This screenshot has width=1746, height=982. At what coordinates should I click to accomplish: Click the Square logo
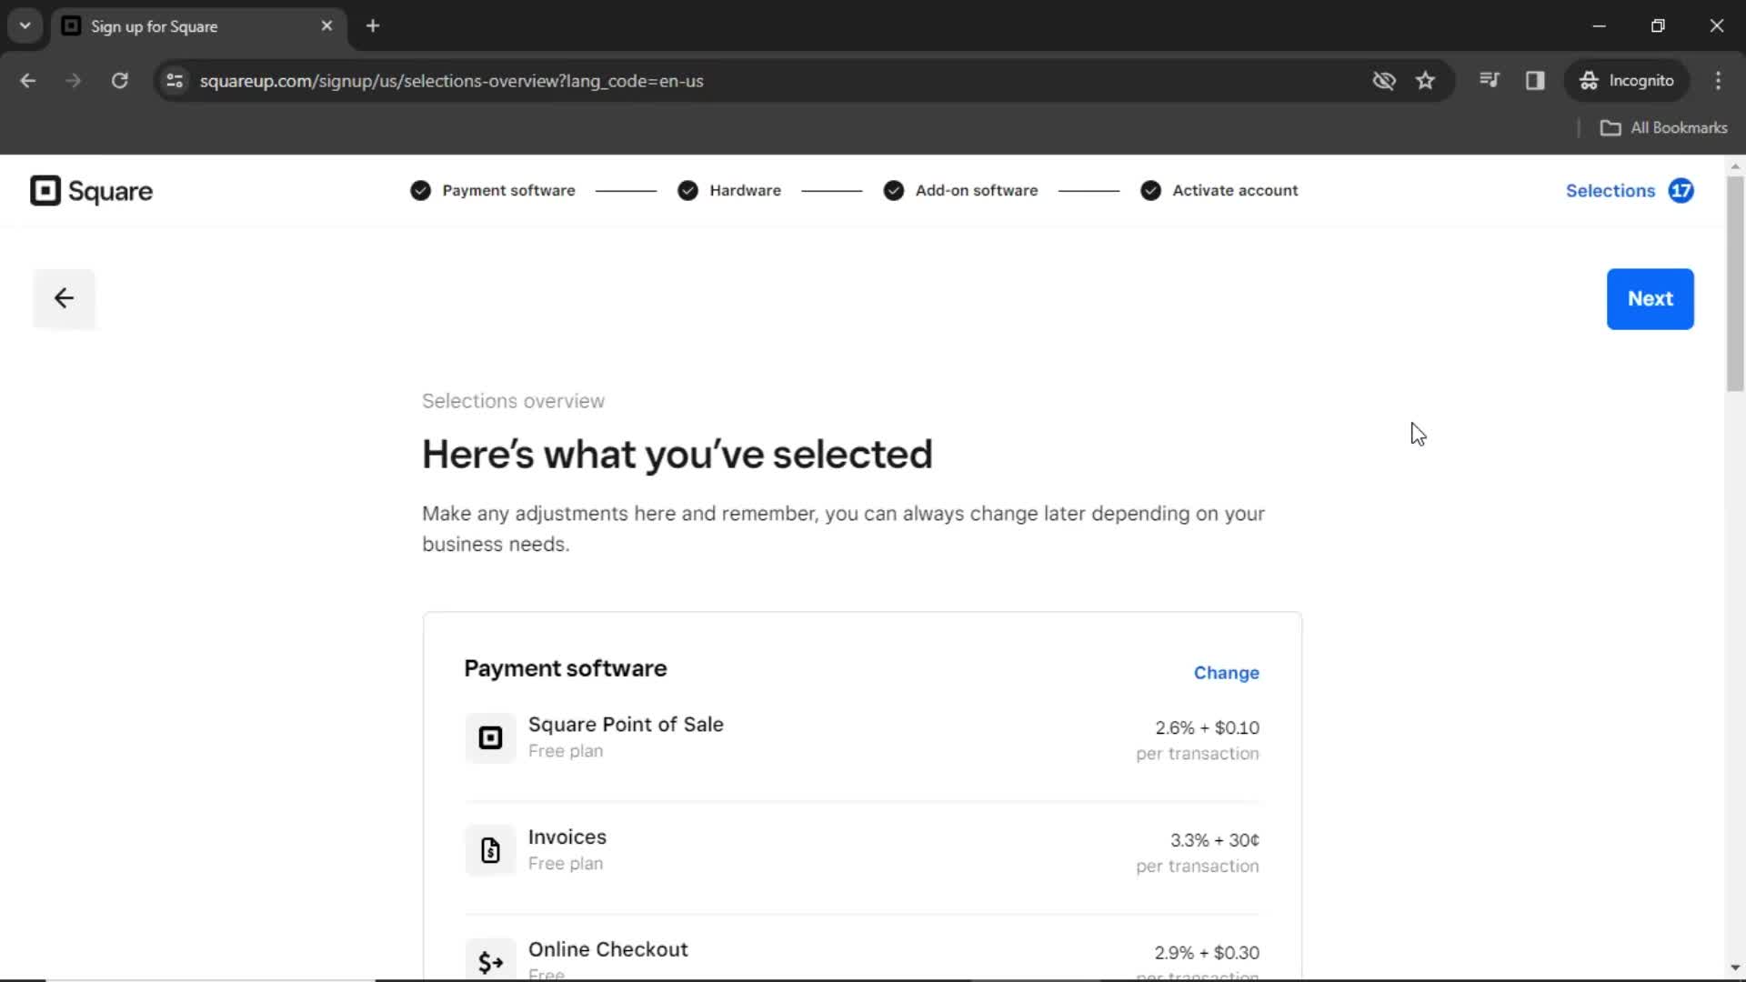click(91, 191)
